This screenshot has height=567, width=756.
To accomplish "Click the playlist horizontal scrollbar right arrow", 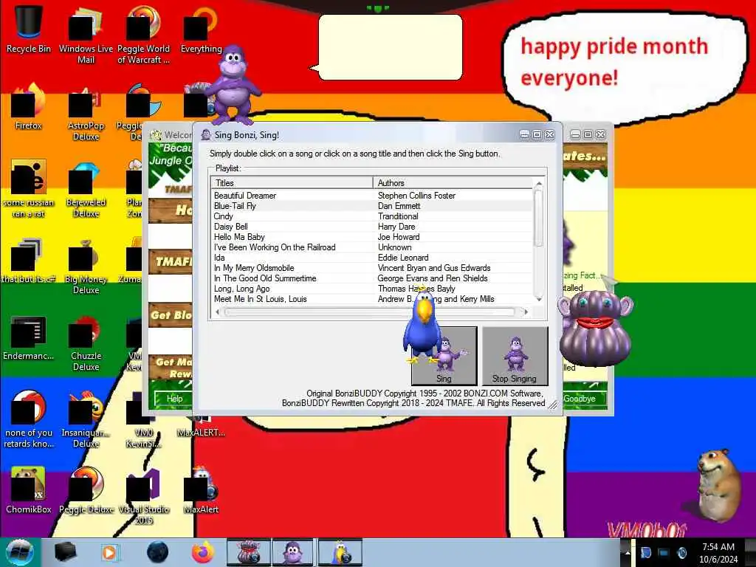I will click(x=526, y=312).
